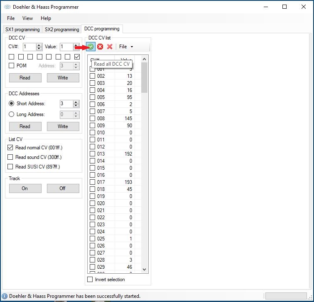Click the CV list scroll down arrow

click(145, 270)
